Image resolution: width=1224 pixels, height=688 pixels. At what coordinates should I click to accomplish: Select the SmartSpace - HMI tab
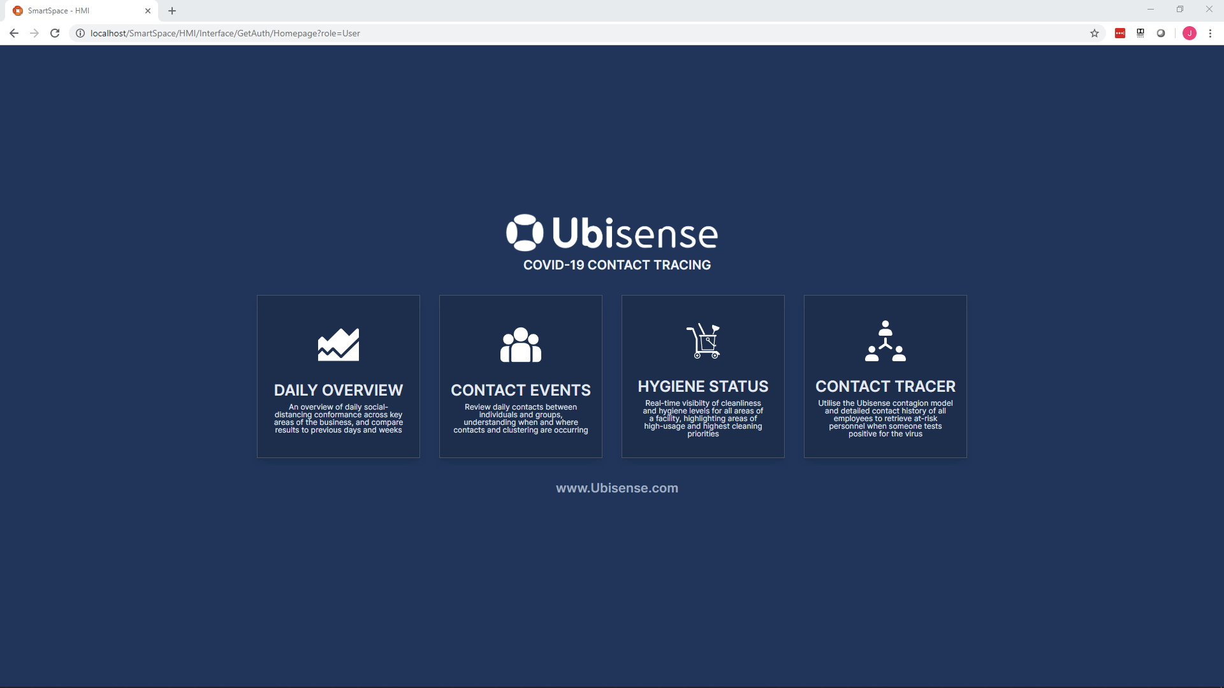[x=82, y=11]
